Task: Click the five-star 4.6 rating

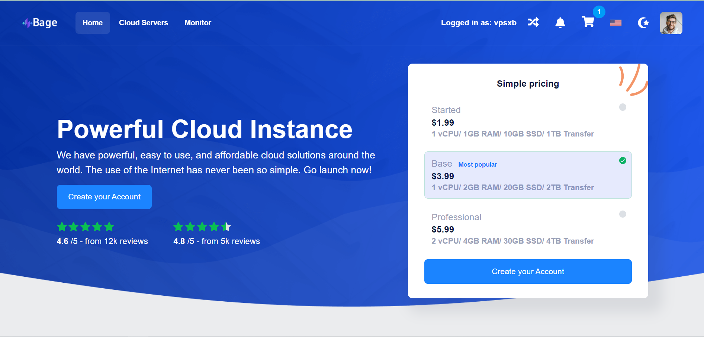Action: 86,227
